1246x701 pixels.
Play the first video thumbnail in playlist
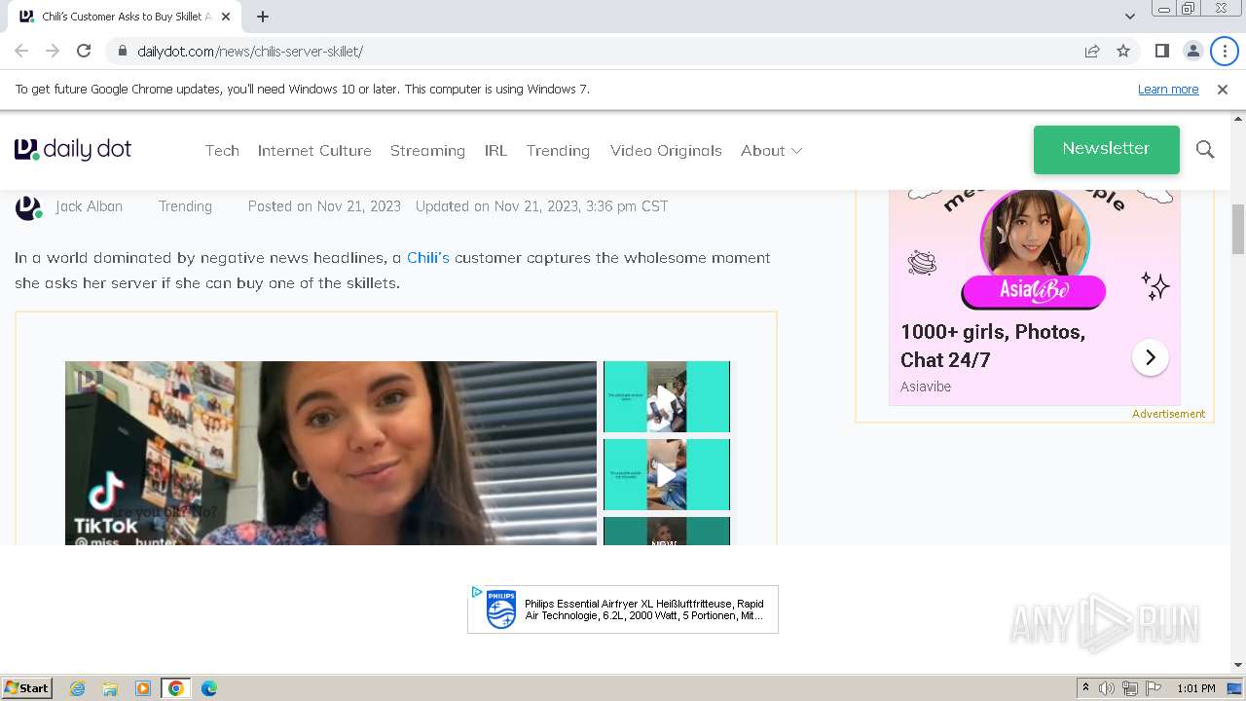pyautogui.click(x=667, y=396)
